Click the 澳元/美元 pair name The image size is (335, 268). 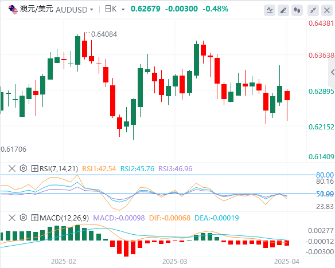point(37,9)
